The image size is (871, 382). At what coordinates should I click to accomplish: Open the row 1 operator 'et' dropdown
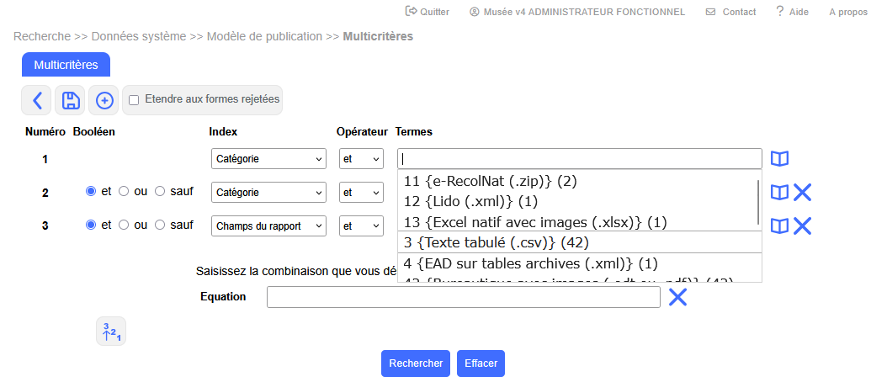pos(361,159)
